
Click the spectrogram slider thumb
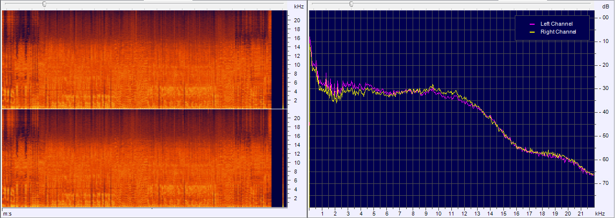coord(44,4)
